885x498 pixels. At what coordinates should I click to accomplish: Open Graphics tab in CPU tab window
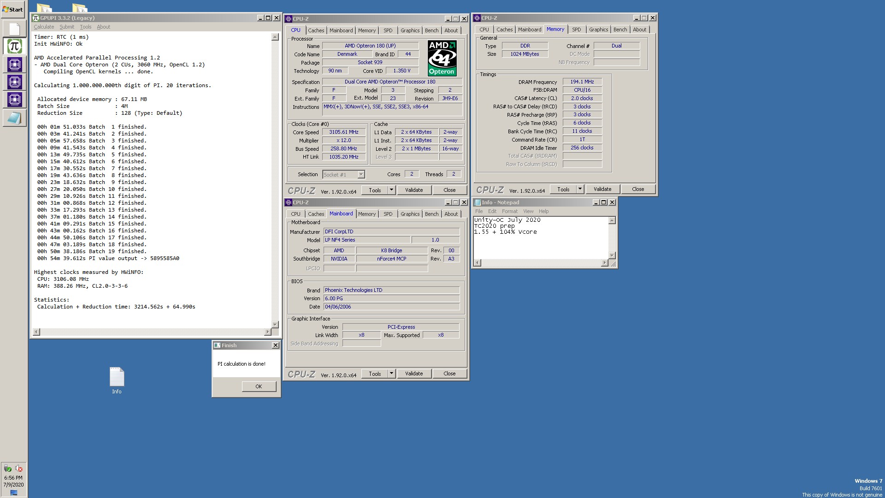[x=410, y=30]
